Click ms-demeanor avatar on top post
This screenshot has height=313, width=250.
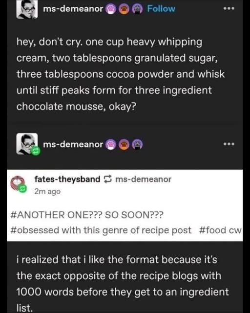click(x=27, y=9)
